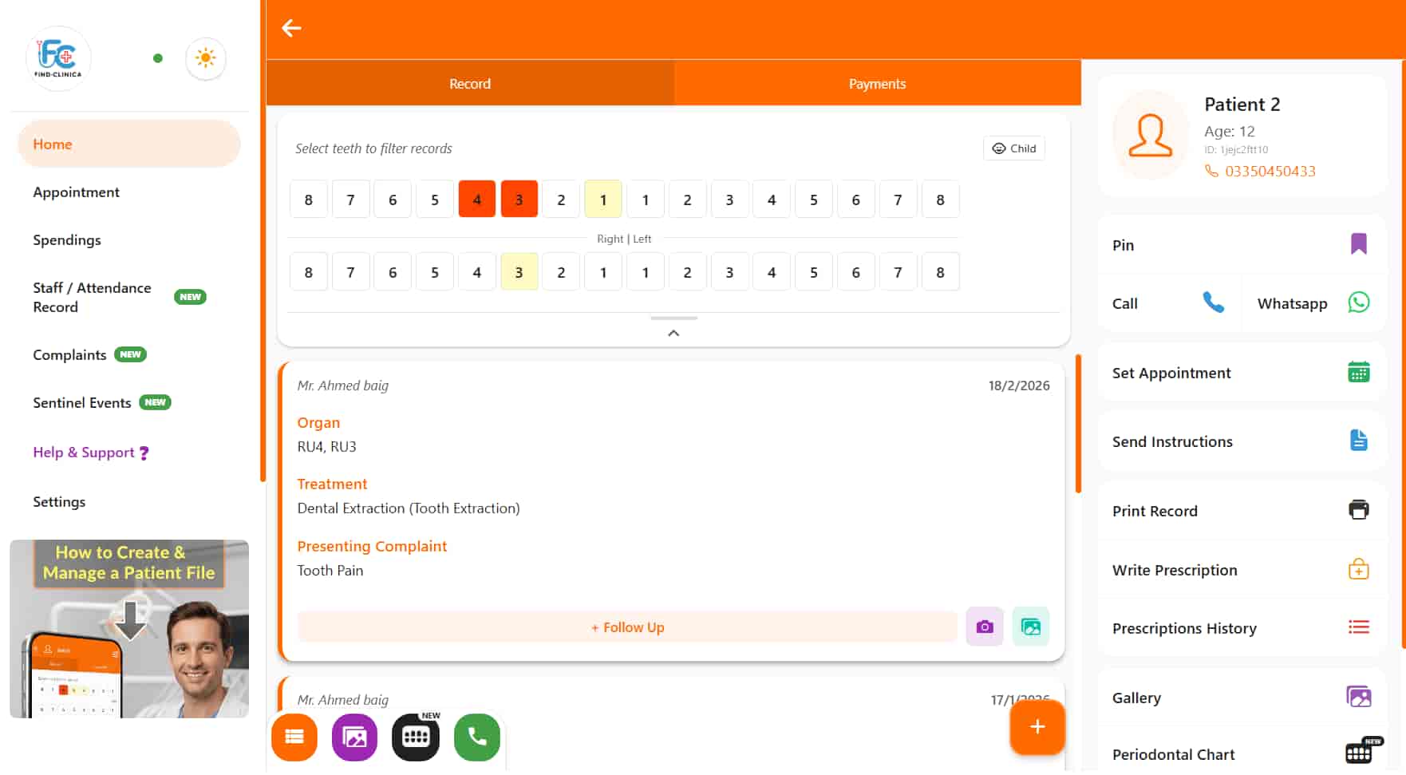Image resolution: width=1406 pixels, height=775 pixels.
Task: Open Spendings in the sidebar
Action: point(67,240)
